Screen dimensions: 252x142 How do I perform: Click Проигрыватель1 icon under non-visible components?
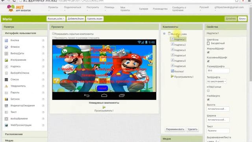104,107
